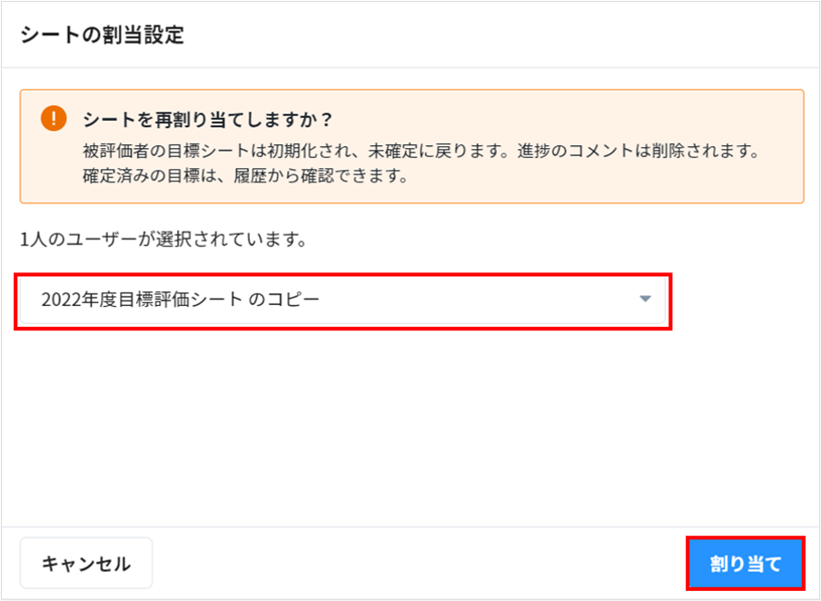This screenshot has width=821, height=601.
Task: Click the empty space right of the dropdown
Action: click(740, 300)
